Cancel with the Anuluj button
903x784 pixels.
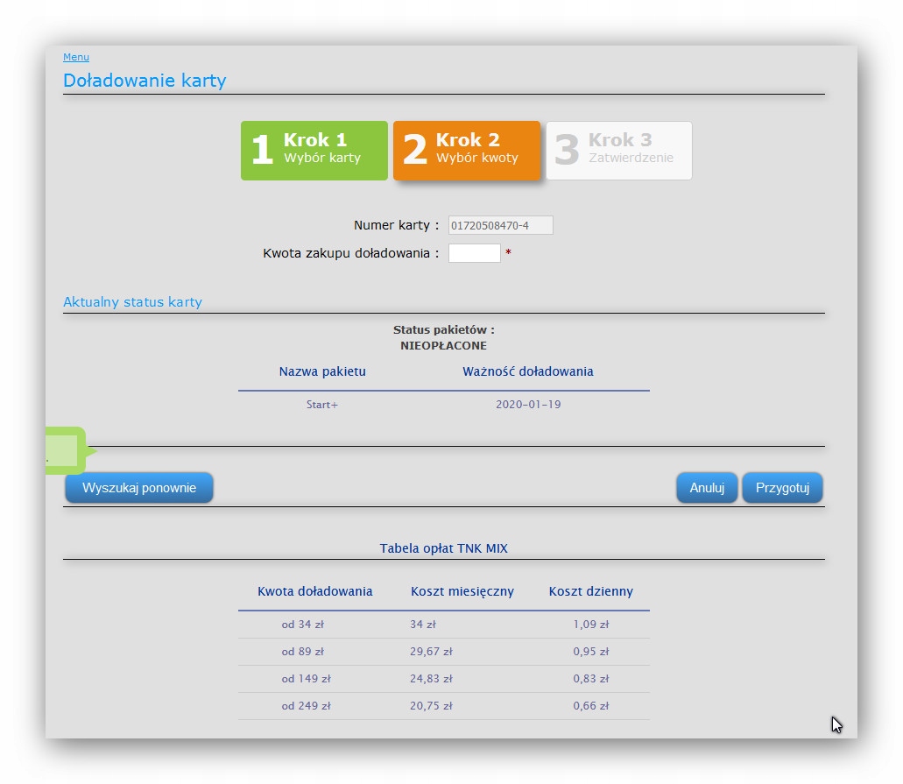click(x=707, y=488)
